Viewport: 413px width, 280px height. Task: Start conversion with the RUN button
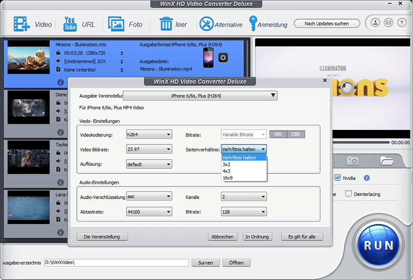click(378, 245)
